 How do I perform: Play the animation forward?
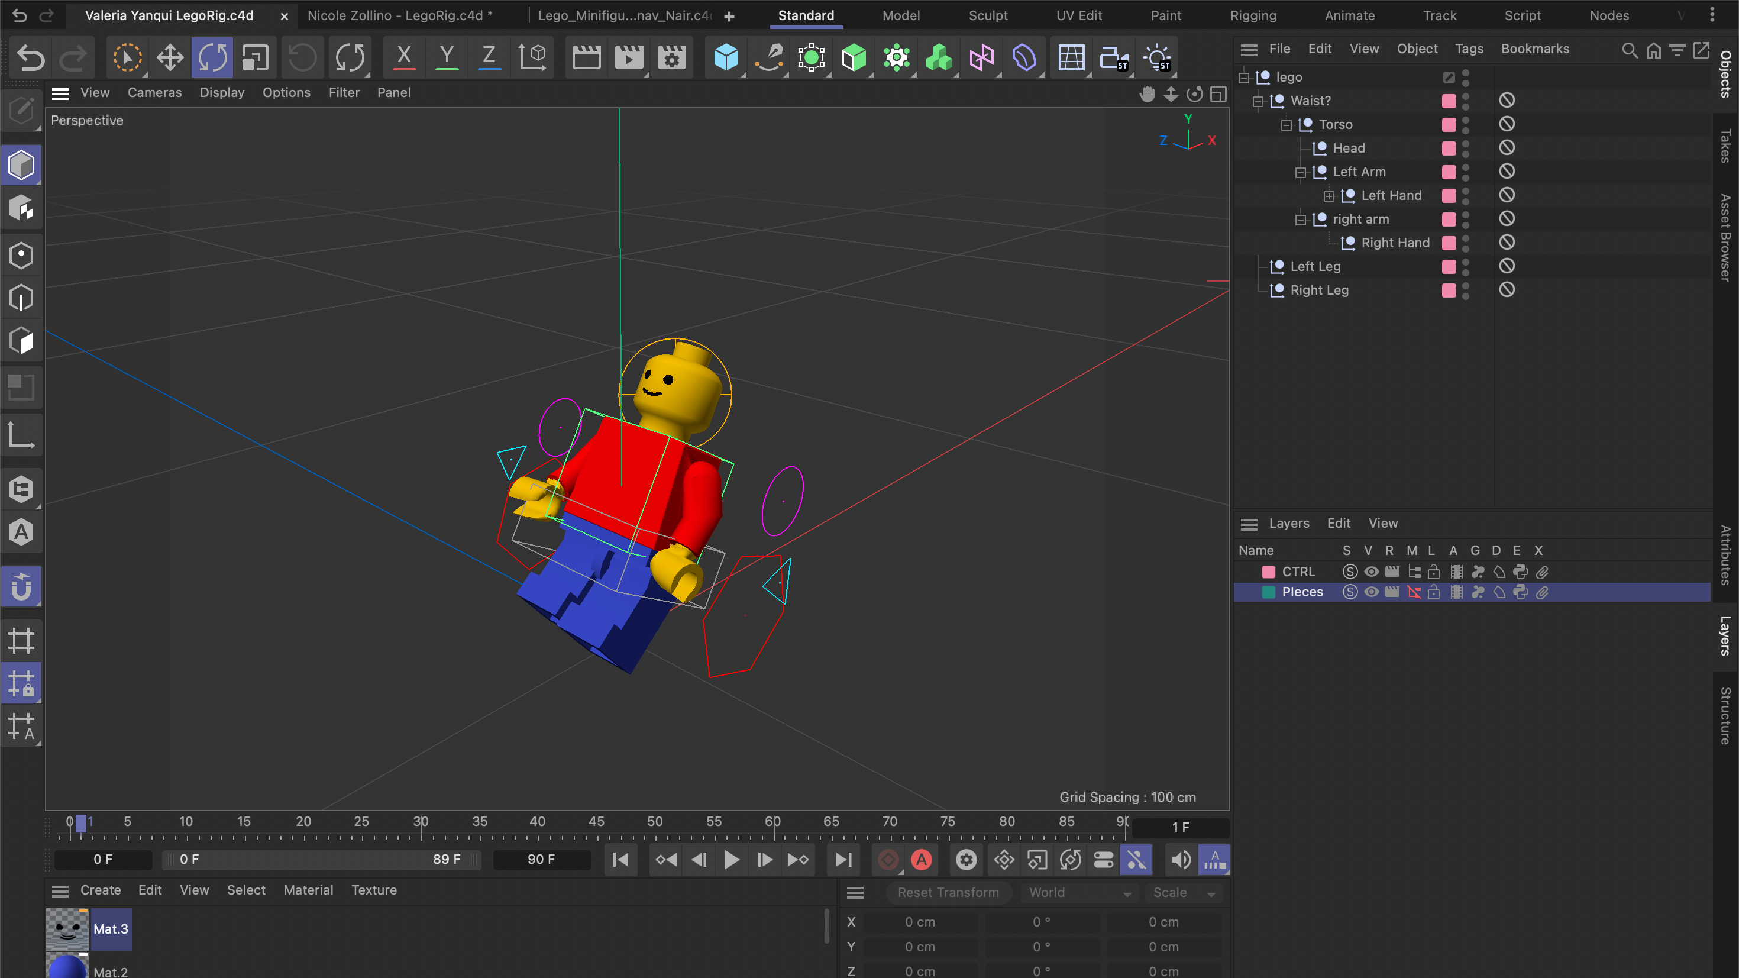(731, 859)
